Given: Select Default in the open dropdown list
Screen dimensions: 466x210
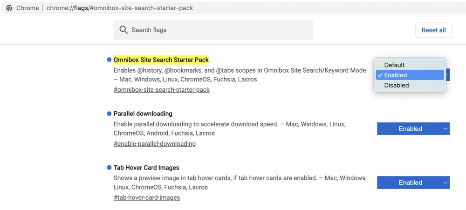Looking at the screenshot, I should point(394,65).
